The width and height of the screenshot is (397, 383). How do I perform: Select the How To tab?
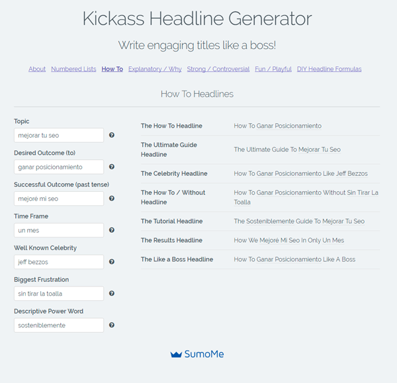[112, 69]
